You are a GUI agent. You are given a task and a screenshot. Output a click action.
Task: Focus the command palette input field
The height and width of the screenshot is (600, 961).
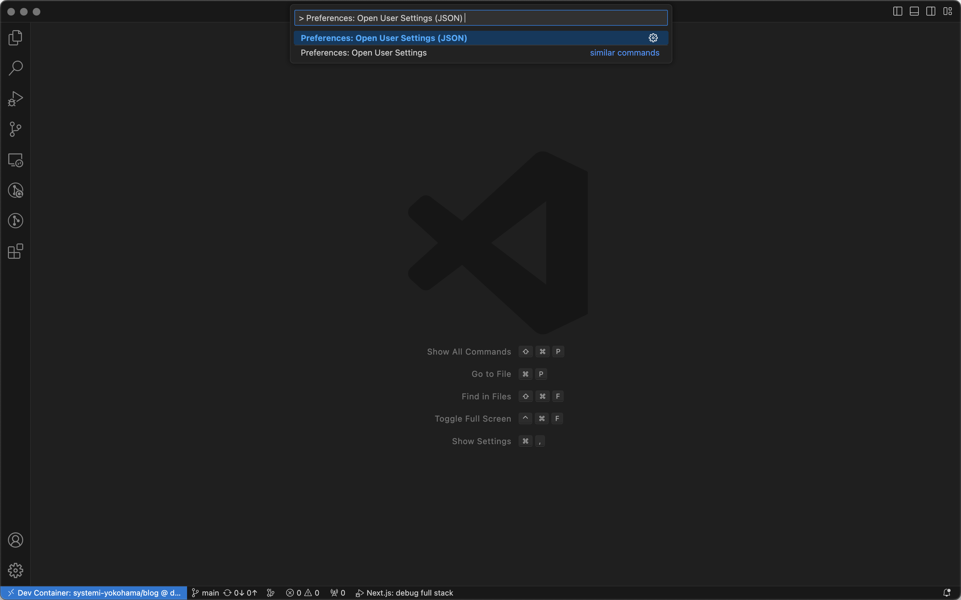pos(481,18)
